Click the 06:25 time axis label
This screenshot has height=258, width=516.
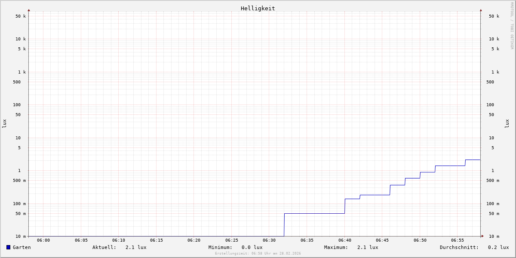[232, 240]
